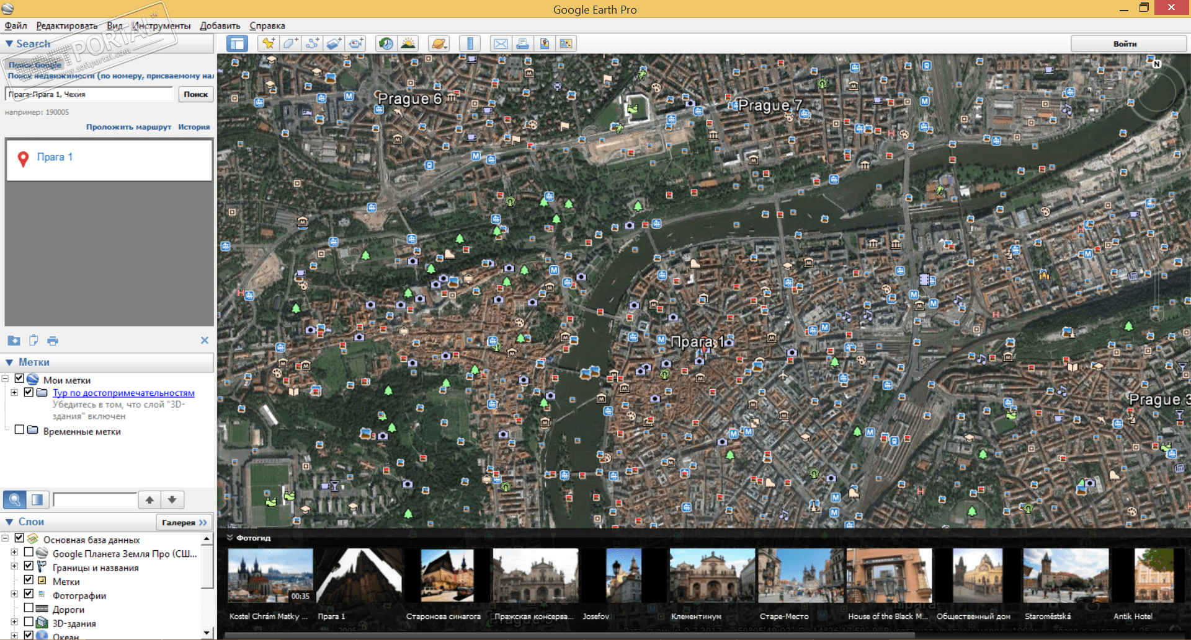Viewport: 1191px width, 640px height.
Task: Copy search results to clipboard icon
Action: pyautogui.click(x=33, y=340)
